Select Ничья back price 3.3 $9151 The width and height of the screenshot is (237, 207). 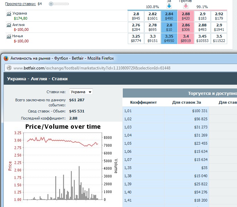[153, 39]
